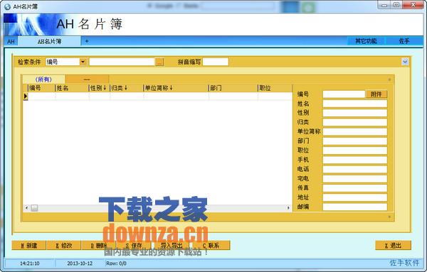
Task: Open the 佐手 menu
Action: [404, 41]
